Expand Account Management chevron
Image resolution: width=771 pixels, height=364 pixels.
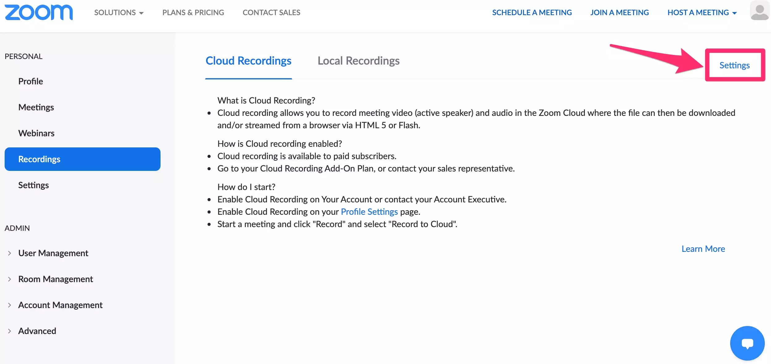[10, 305]
